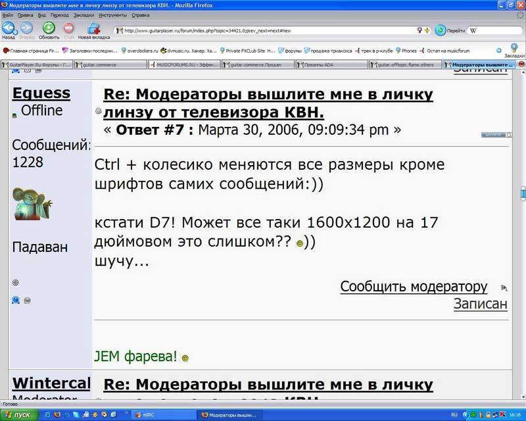The width and height of the screenshot is (526, 421).
Task: Click the reply #7 post title link
Action: [268, 103]
